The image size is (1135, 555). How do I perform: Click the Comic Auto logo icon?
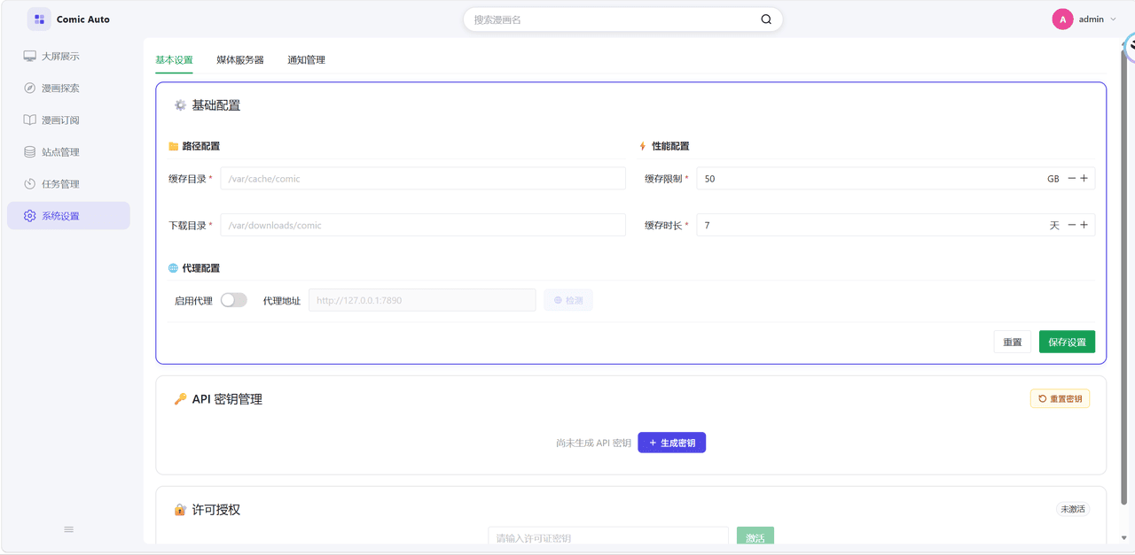coord(39,19)
